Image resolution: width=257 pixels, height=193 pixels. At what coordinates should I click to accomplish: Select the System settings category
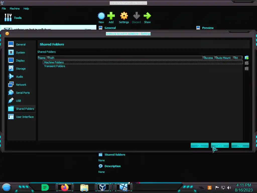pos(21,52)
